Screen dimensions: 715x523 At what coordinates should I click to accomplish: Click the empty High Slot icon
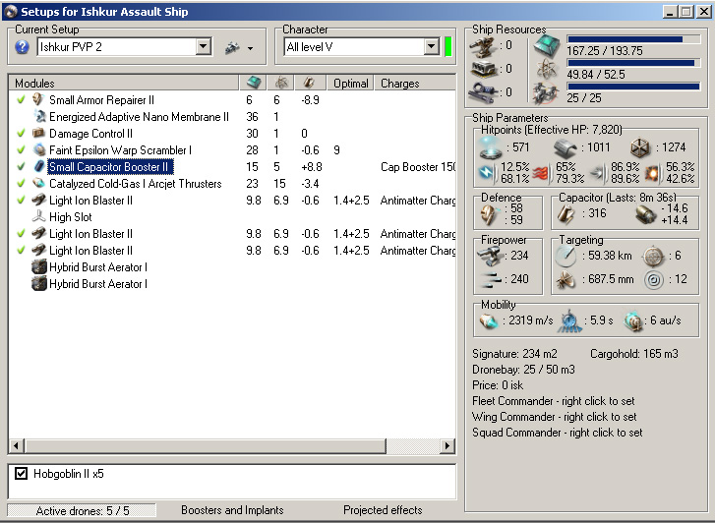click(38, 216)
